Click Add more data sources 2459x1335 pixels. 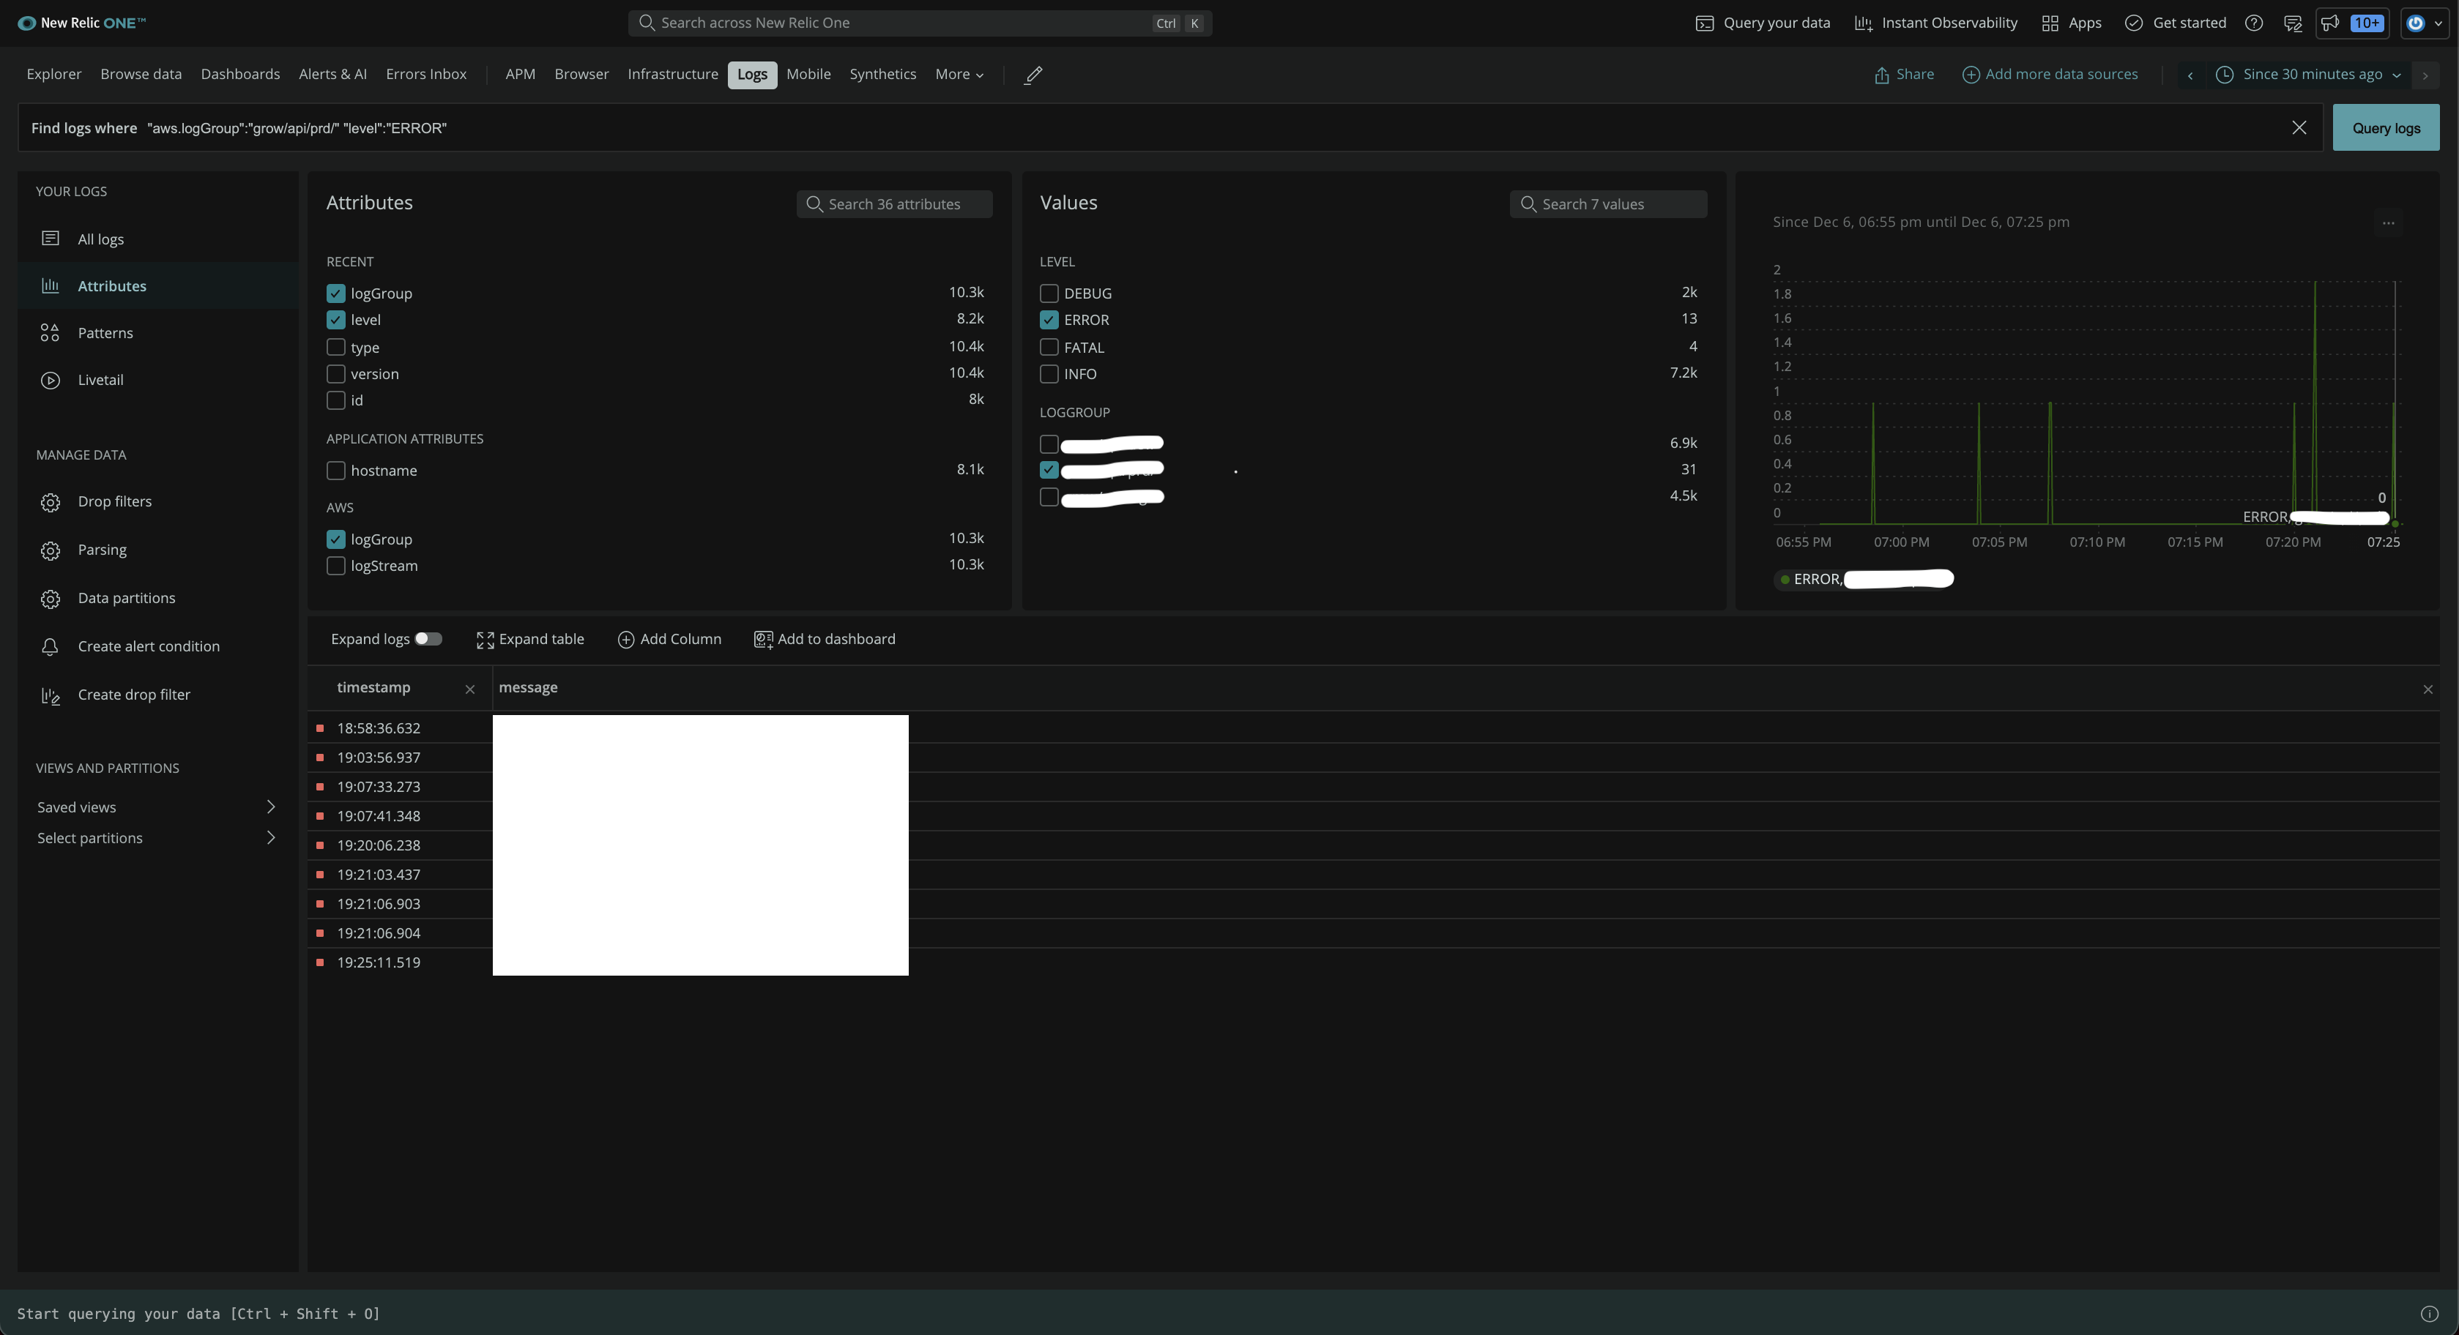coord(2050,75)
